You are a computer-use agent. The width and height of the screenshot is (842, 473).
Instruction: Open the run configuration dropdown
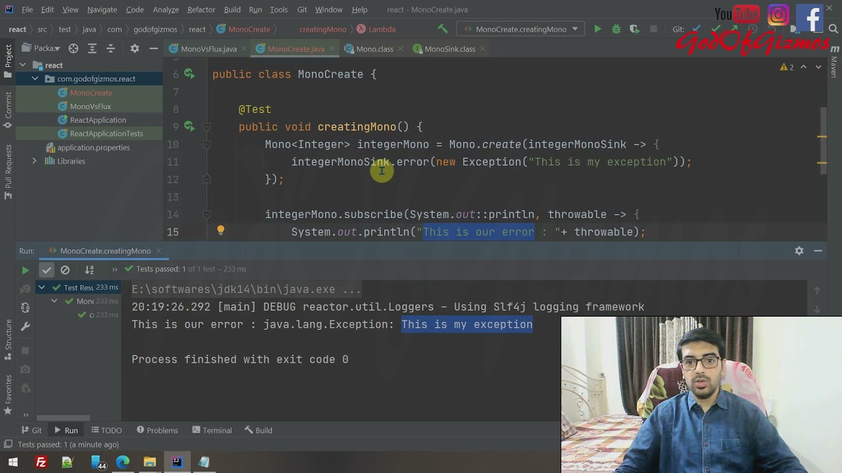click(520, 29)
